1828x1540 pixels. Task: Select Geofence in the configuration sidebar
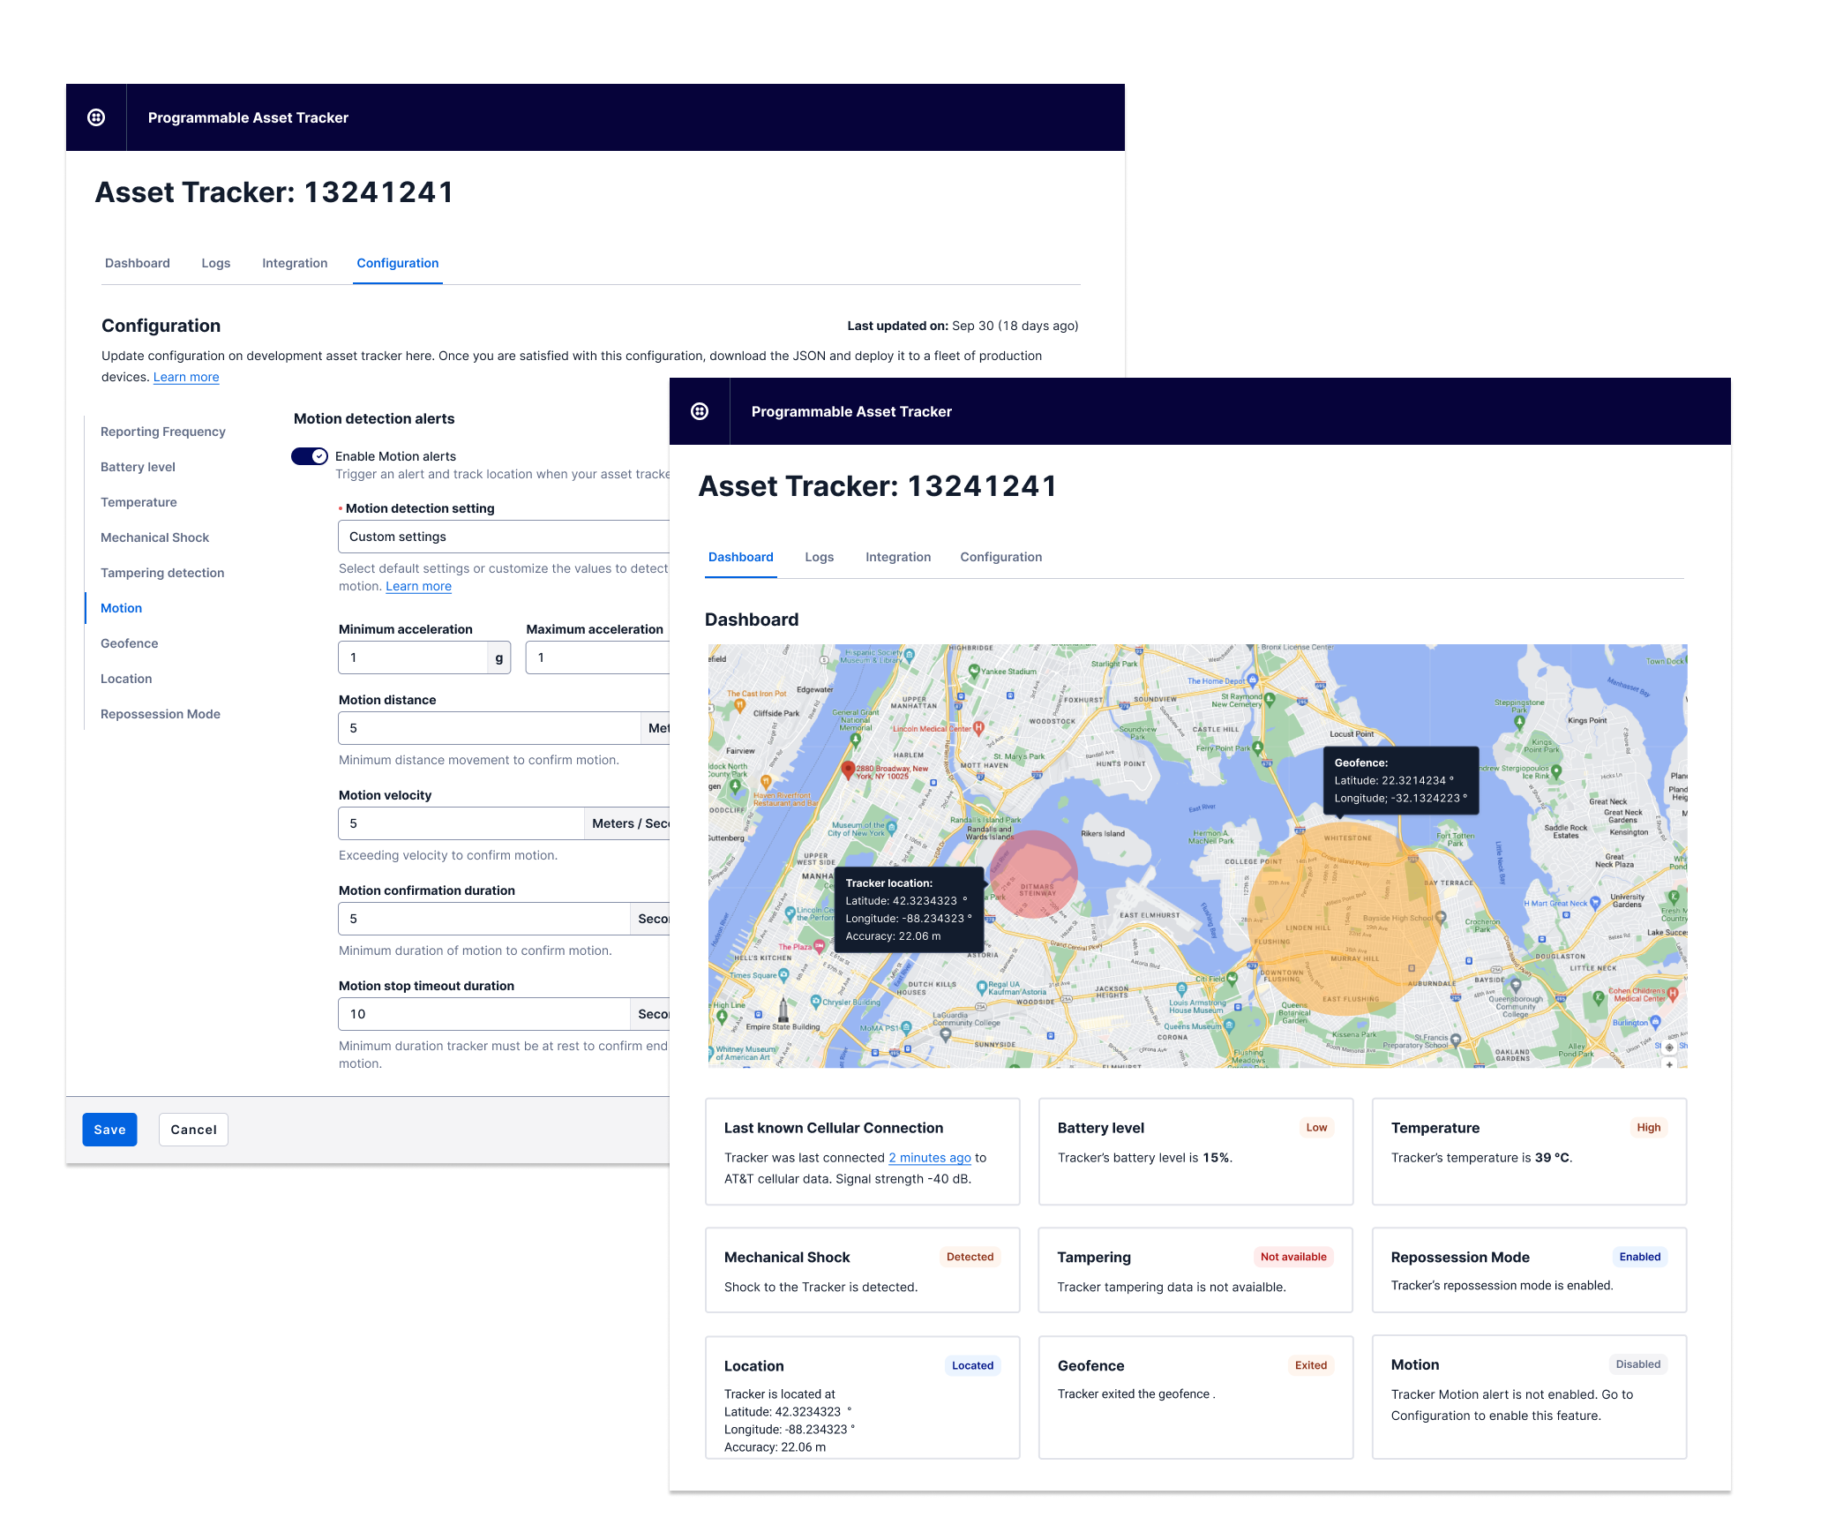point(129,642)
